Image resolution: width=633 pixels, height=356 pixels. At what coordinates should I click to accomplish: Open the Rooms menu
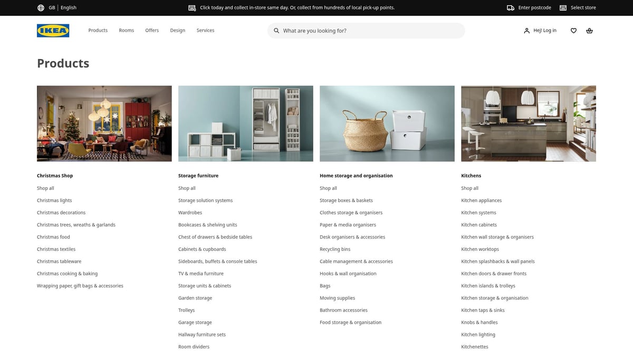tap(126, 31)
